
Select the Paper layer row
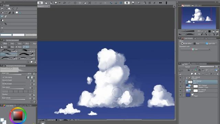201,95
